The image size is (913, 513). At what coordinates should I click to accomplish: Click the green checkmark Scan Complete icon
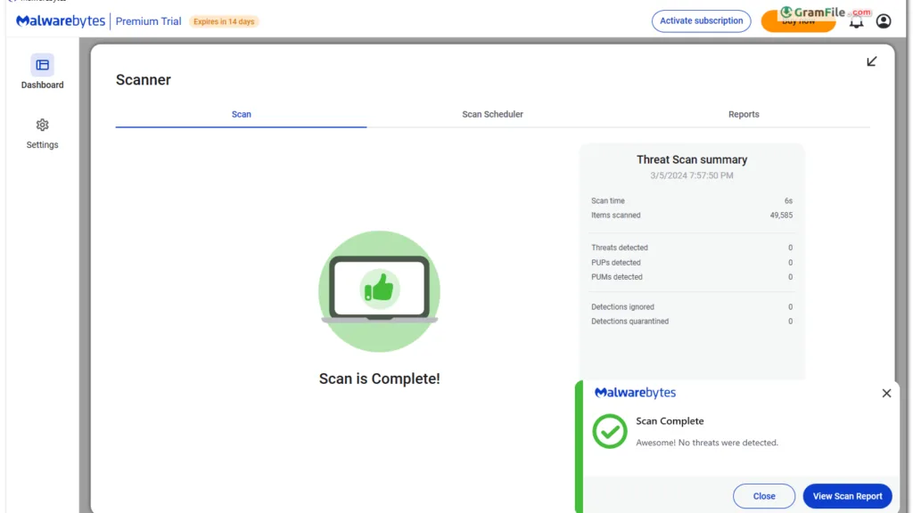coord(610,431)
